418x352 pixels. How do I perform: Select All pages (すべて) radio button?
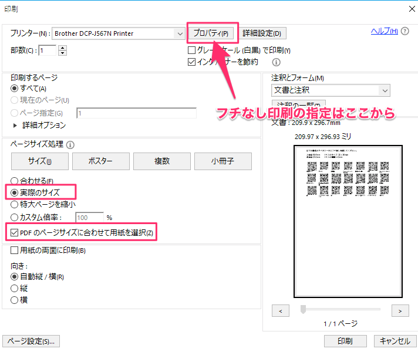click(15, 88)
